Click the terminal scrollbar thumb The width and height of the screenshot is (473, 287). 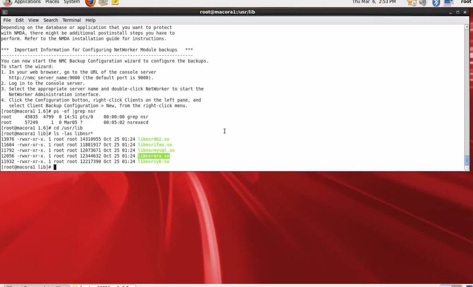tap(467, 160)
